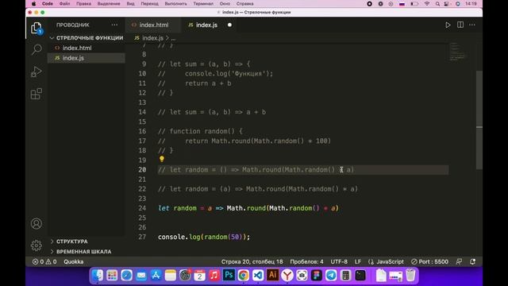Open Photoshop from the dock
Viewport: 508px width, 286px height.
[x=229, y=276]
